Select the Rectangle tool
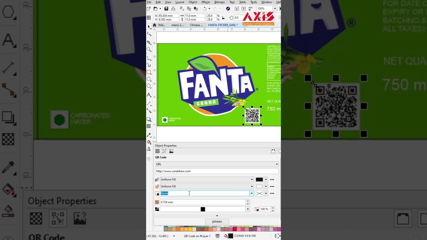427x240 pixels. (x=149, y=72)
